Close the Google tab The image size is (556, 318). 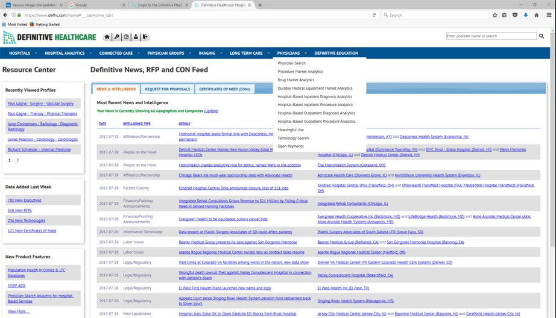click(124, 5)
